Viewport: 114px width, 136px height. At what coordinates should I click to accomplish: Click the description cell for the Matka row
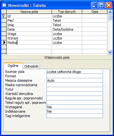click(x=95, y=43)
